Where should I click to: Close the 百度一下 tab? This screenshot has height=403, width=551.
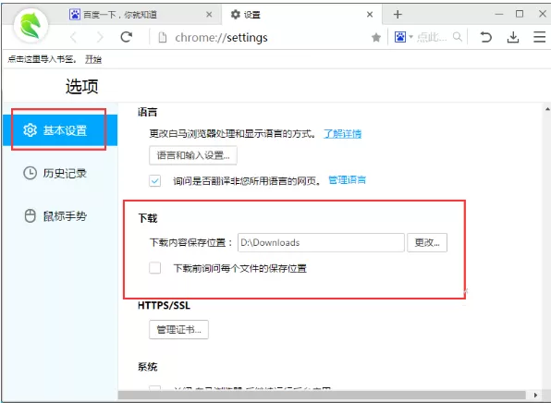(209, 15)
